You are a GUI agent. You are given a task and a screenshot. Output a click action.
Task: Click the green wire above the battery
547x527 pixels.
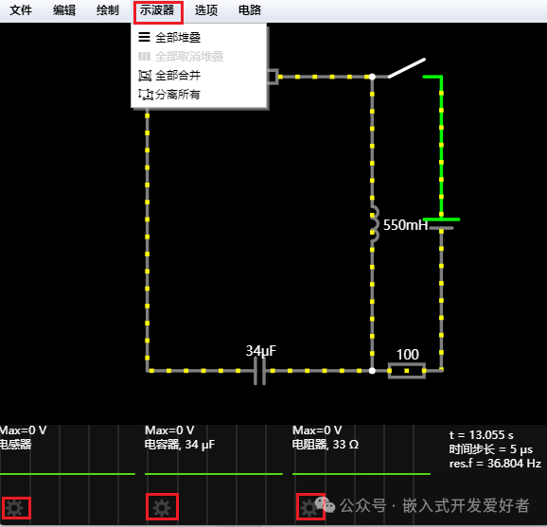pyautogui.click(x=441, y=147)
